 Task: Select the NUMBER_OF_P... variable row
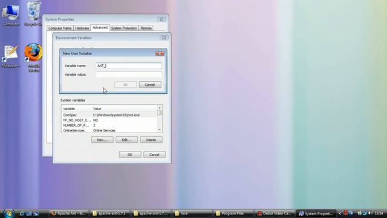pyautogui.click(x=109, y=125)
